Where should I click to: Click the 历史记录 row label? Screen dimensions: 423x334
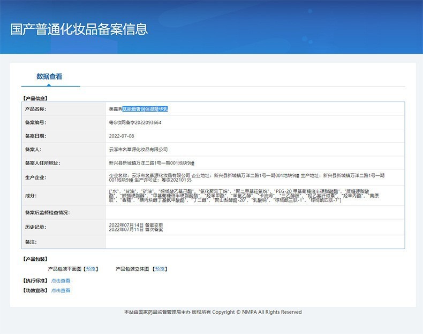coord(36,227)
